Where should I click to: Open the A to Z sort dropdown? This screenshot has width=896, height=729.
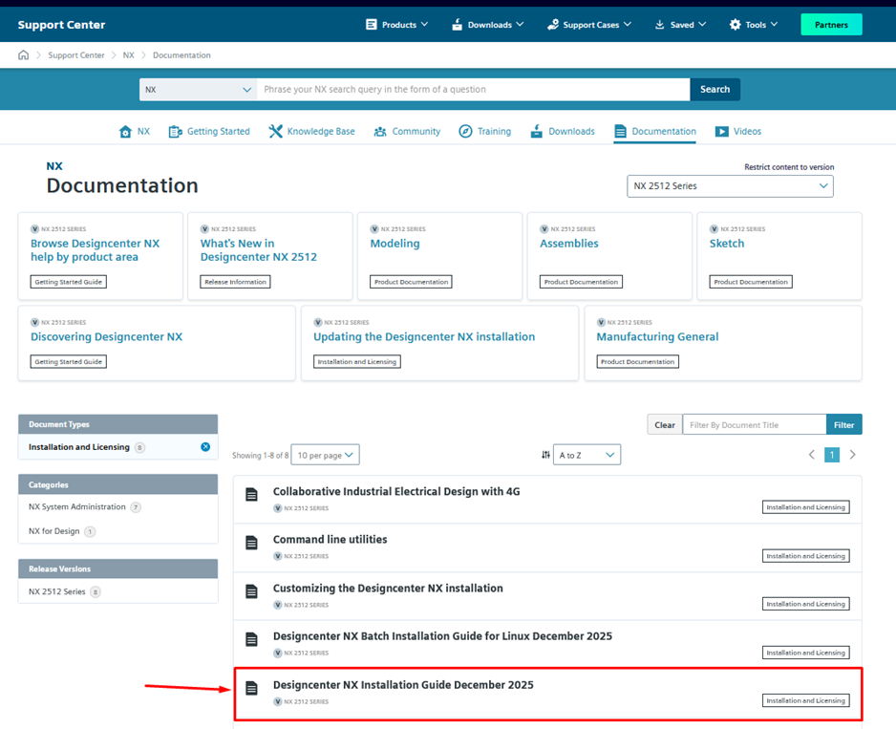coord(587,455)
